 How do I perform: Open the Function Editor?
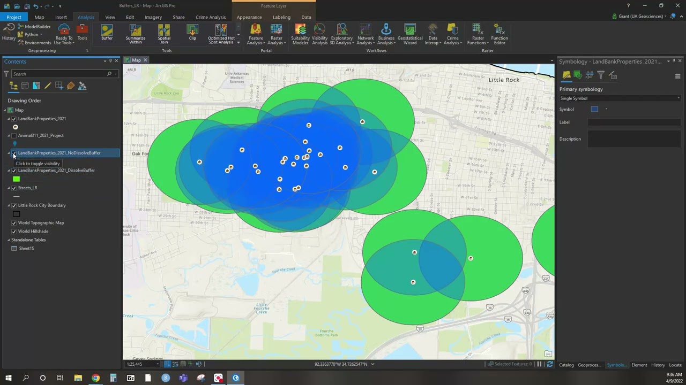click(499, 34)
